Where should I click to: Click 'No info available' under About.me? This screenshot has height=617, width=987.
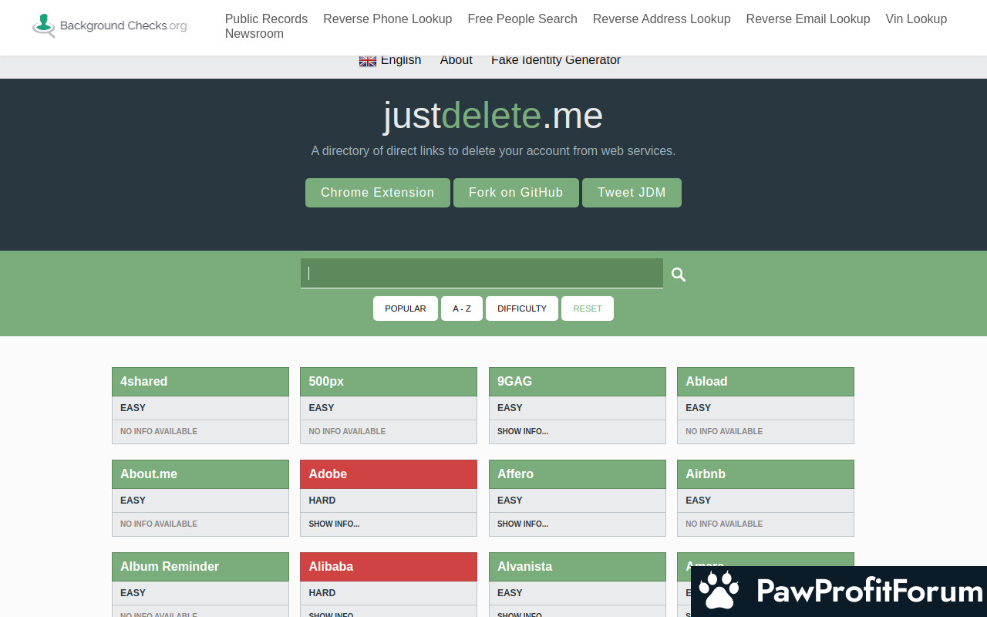(159, 524)
